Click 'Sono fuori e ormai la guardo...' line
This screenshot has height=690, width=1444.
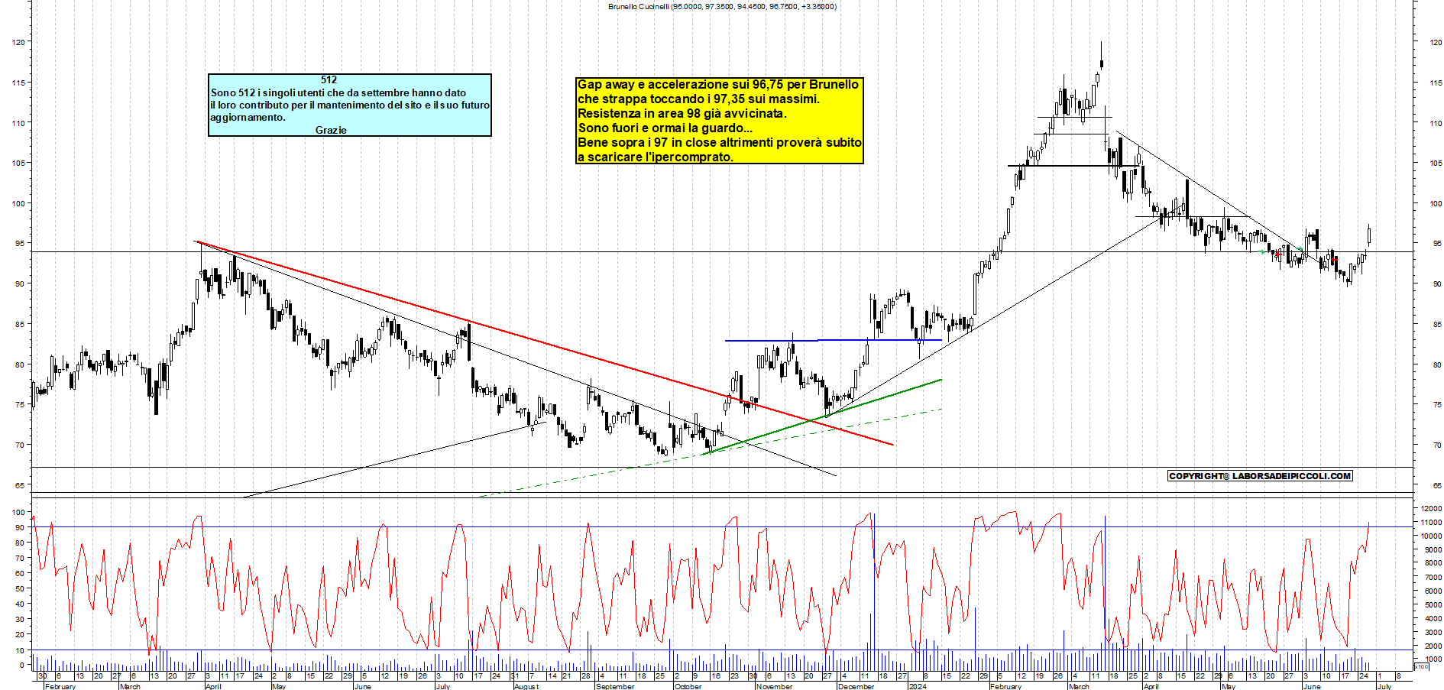[x=665, y=128]
